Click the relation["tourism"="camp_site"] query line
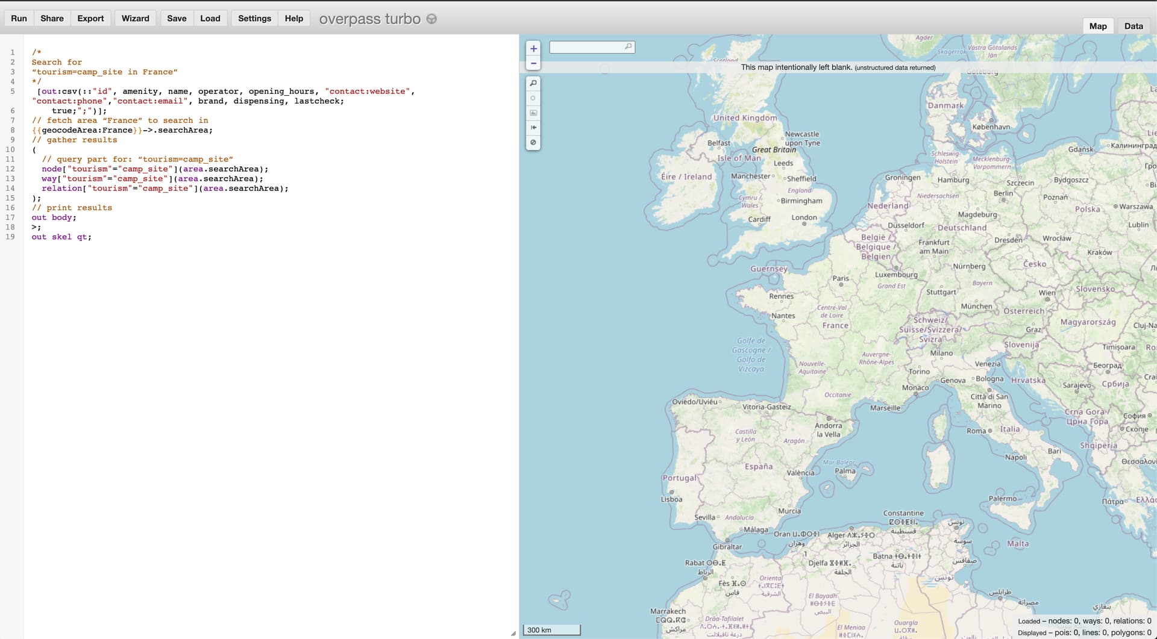 coord(165,188)
